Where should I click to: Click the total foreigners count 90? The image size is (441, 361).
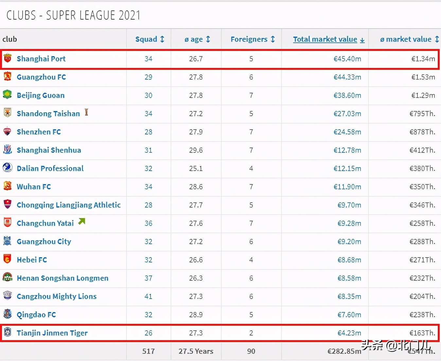pos(251,351)
